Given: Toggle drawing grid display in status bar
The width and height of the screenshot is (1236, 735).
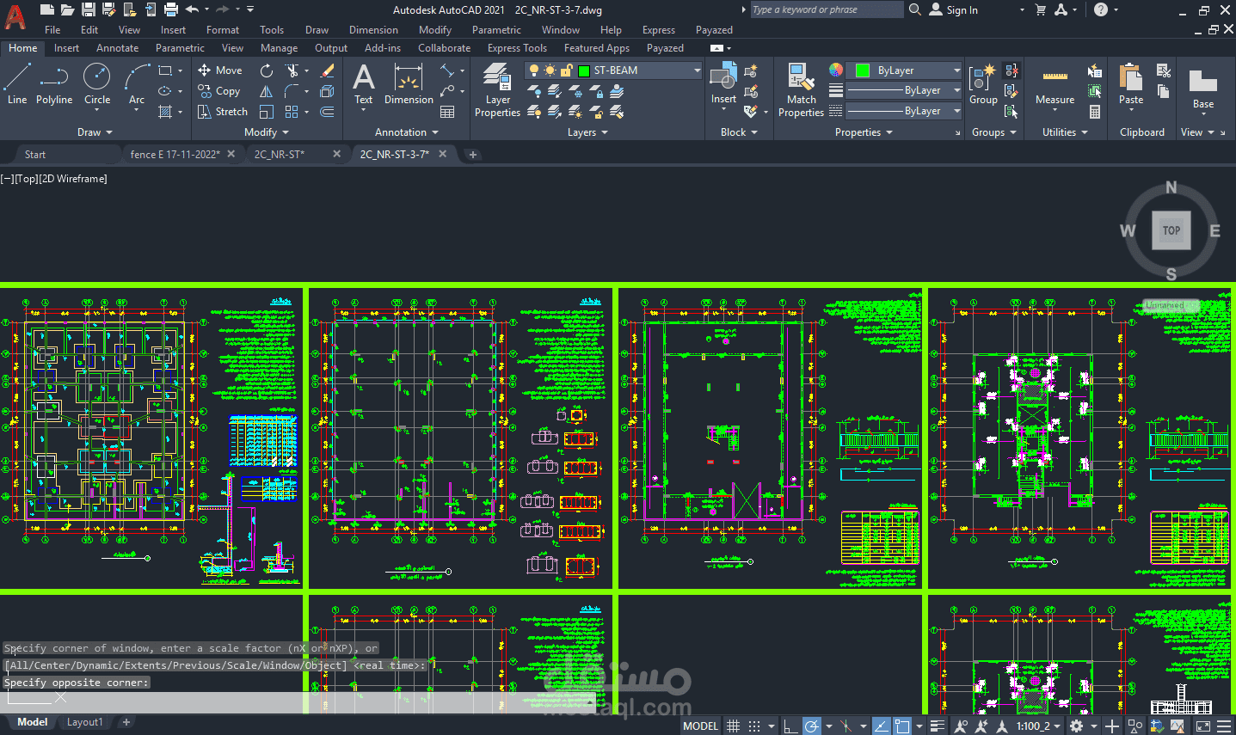Looking at the screenshot, I should click(734, 726).
